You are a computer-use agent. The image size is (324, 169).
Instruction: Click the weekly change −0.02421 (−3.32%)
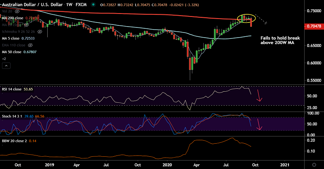coord(184,5)
